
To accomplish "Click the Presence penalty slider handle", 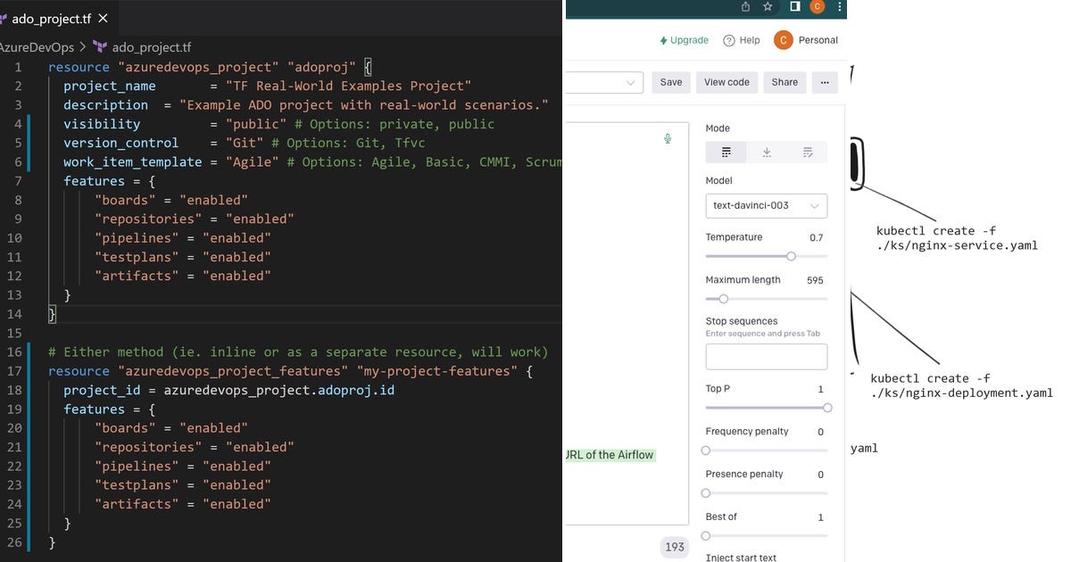I will point(706,493).
